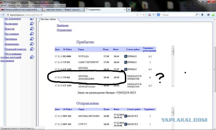Open the Журнал menu
This screenshot has width=216, height=130.
(26, 5)
